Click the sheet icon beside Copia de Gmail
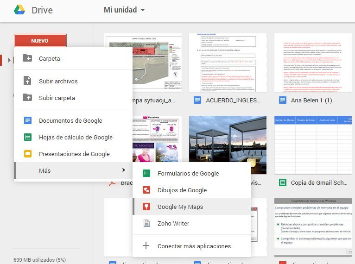Image resolution: width=355 pixels, height=264 pixels. point(283,182)
